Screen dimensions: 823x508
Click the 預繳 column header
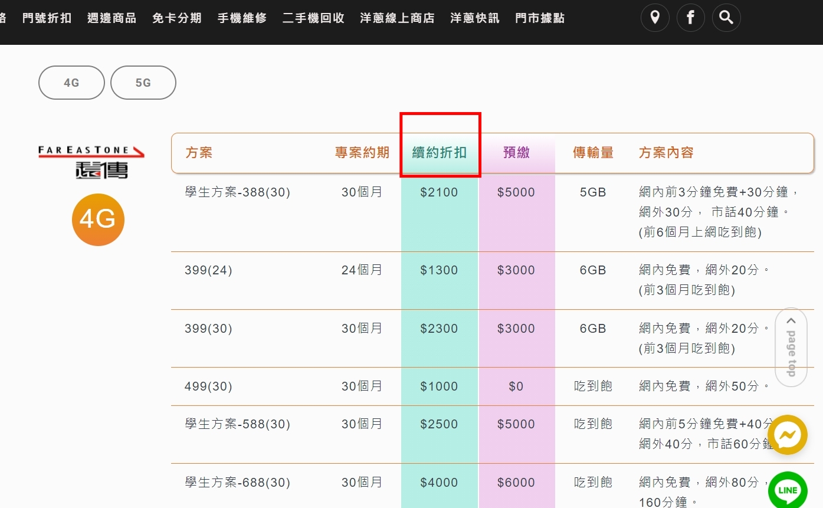coord(516,153)
